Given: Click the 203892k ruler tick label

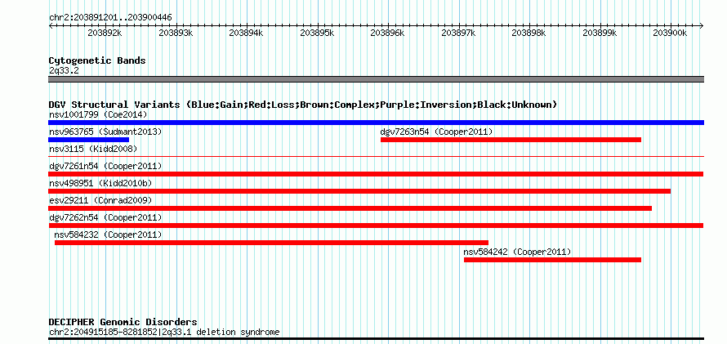Looking at the screenshot, I should pyautogui.click(x=105, y=33).
